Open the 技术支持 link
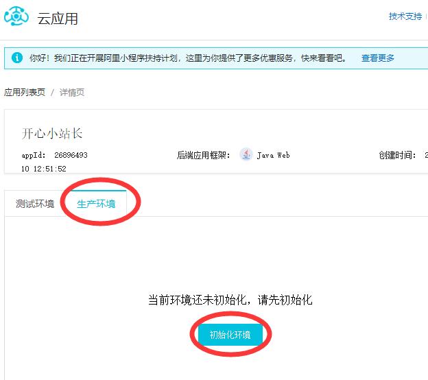 pyautogui.click(x=405, y=16)
